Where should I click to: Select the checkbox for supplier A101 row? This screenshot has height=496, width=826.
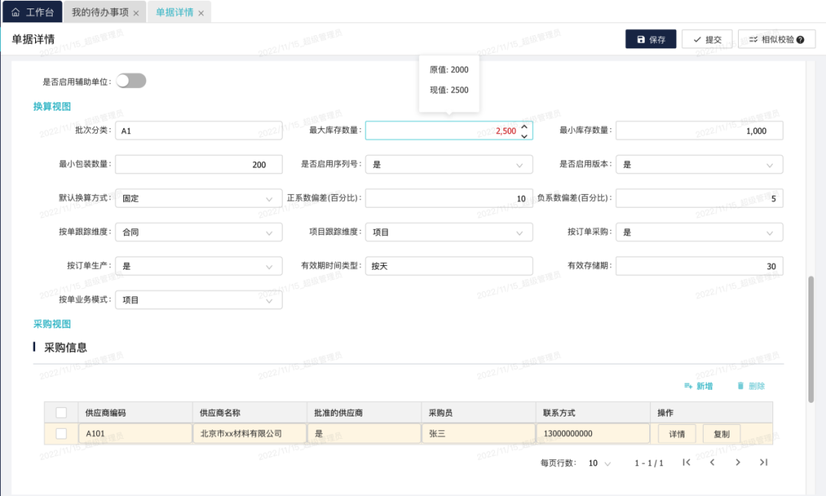pyautogui.click(x=61, y=434)
